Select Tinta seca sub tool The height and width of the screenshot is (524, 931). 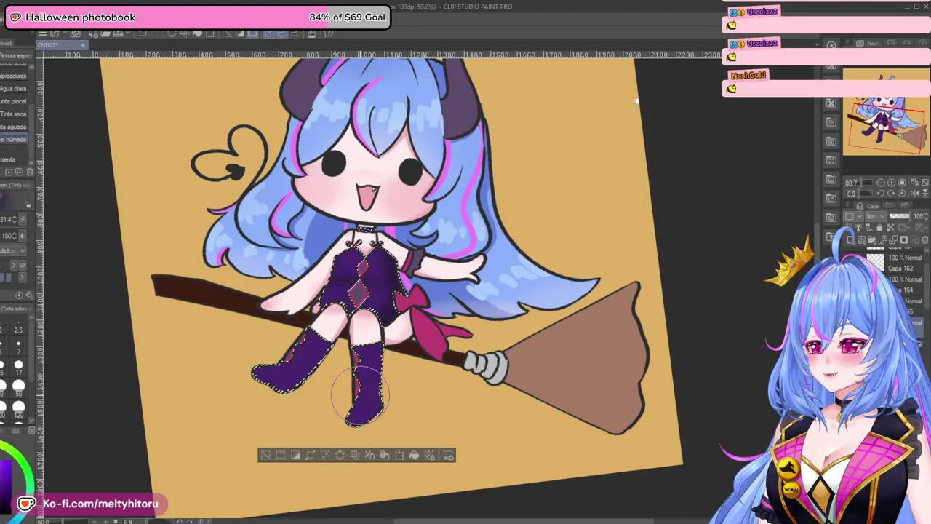tap(13, 114)
